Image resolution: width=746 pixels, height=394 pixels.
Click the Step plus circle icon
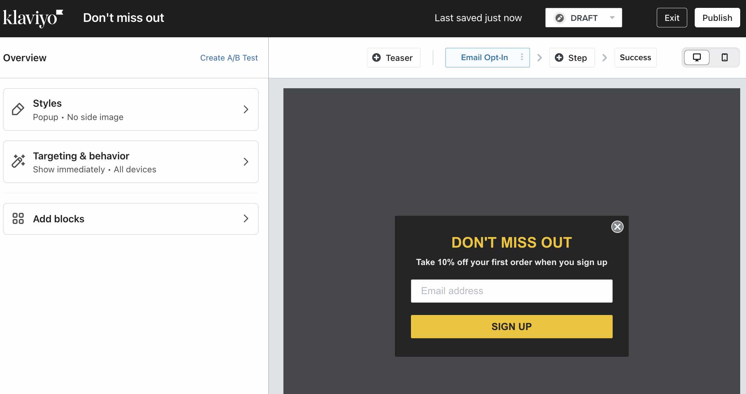point(559,58)
